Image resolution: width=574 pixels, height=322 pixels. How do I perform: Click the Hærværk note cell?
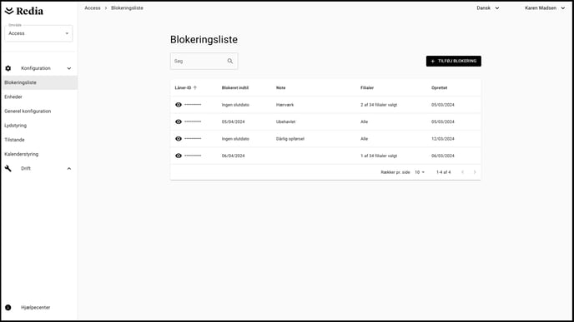(x=284, y=105)
